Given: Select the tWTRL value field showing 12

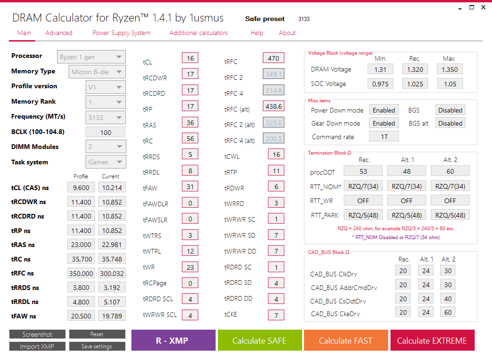Looking at the screenshot, I should point(190,251).
